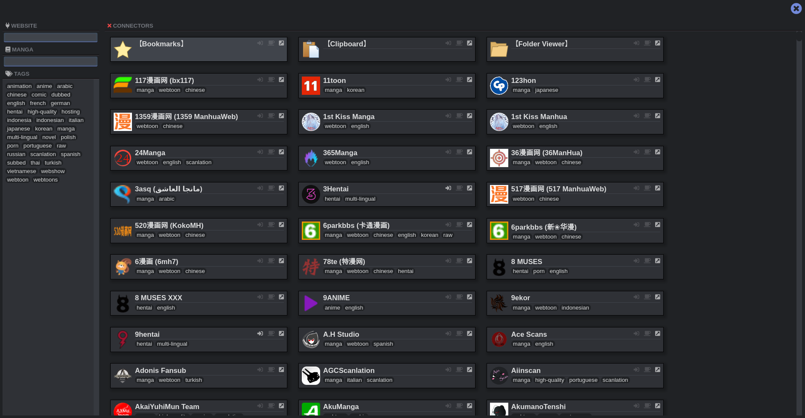The width and height of the screenshot is (805, 418).
Task: Select the AkaiYuhiMun Team connector
Action: pos(199,408)
